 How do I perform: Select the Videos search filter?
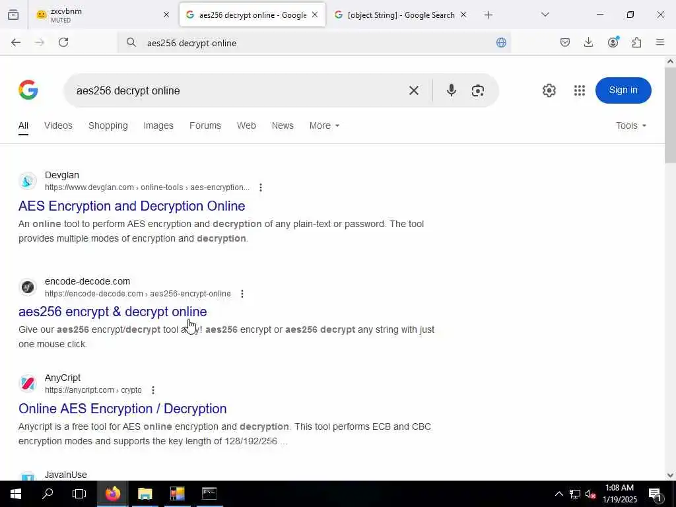click(x=58, y=125)
